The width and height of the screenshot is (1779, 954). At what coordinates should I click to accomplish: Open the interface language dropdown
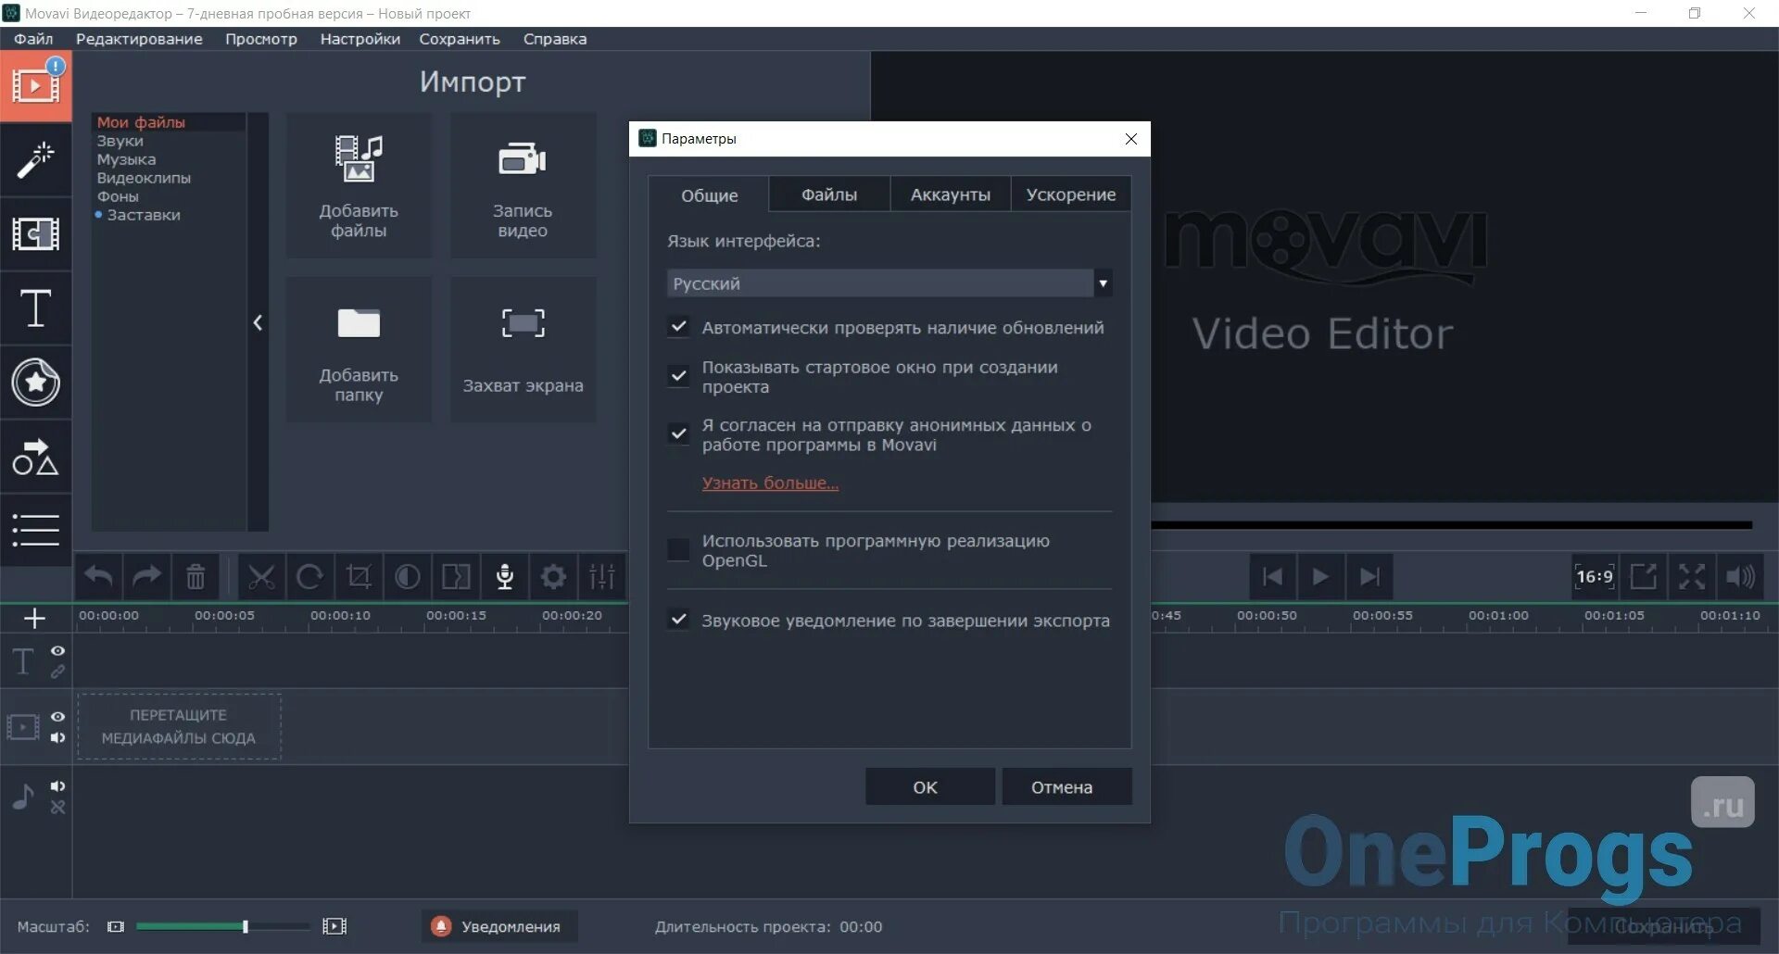[x=889, y=283]
